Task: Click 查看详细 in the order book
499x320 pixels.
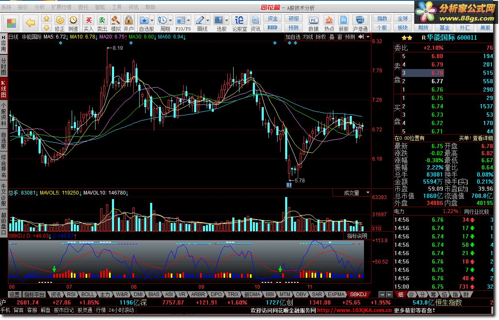Action: pyautogui.click(x=483, y=138)
